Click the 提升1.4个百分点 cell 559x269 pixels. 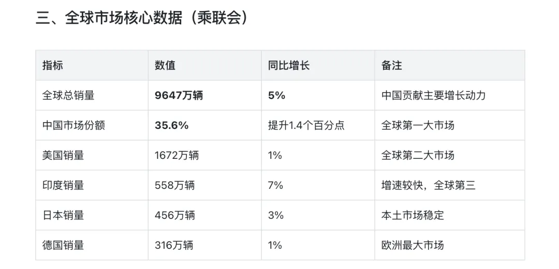click(306, 125)
